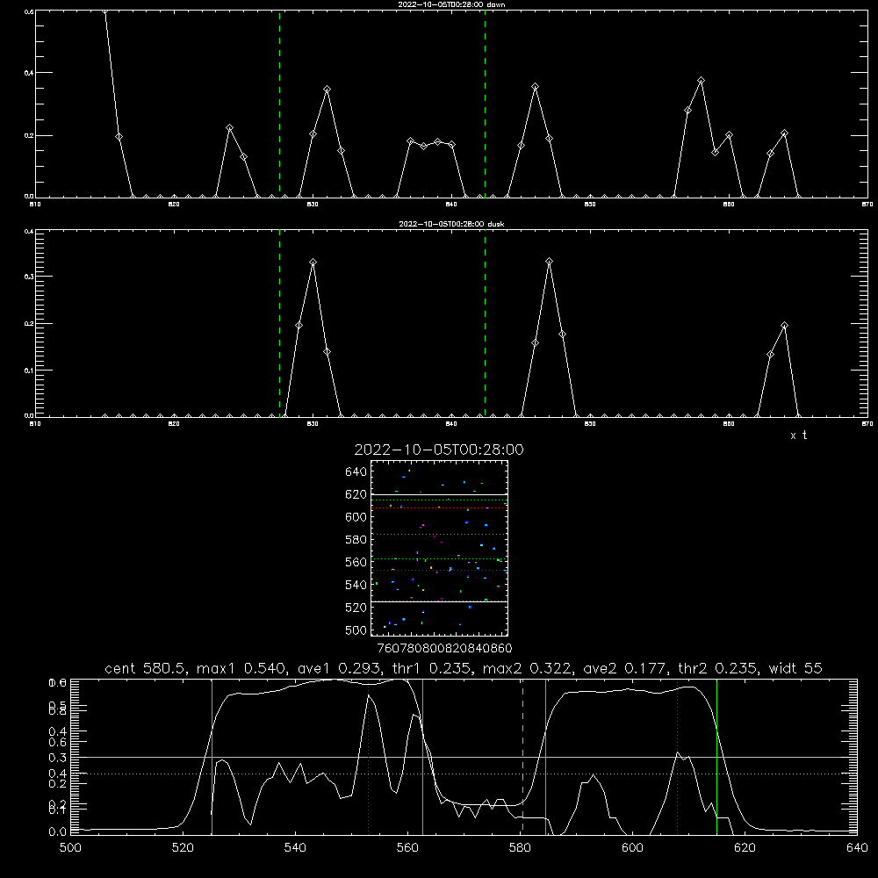
Task: Click the orange dashed center line at 580.5
Action: [x=522, y=756]
